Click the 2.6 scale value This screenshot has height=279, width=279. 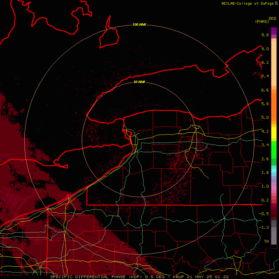pyautogui.click(x=265, y=159)
